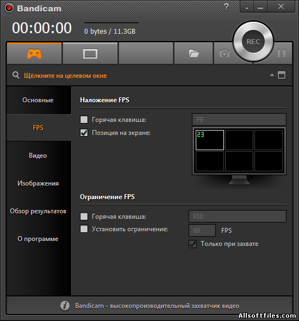Click the magnifier target window icon
Screen dimensions: 299x321
16,75
